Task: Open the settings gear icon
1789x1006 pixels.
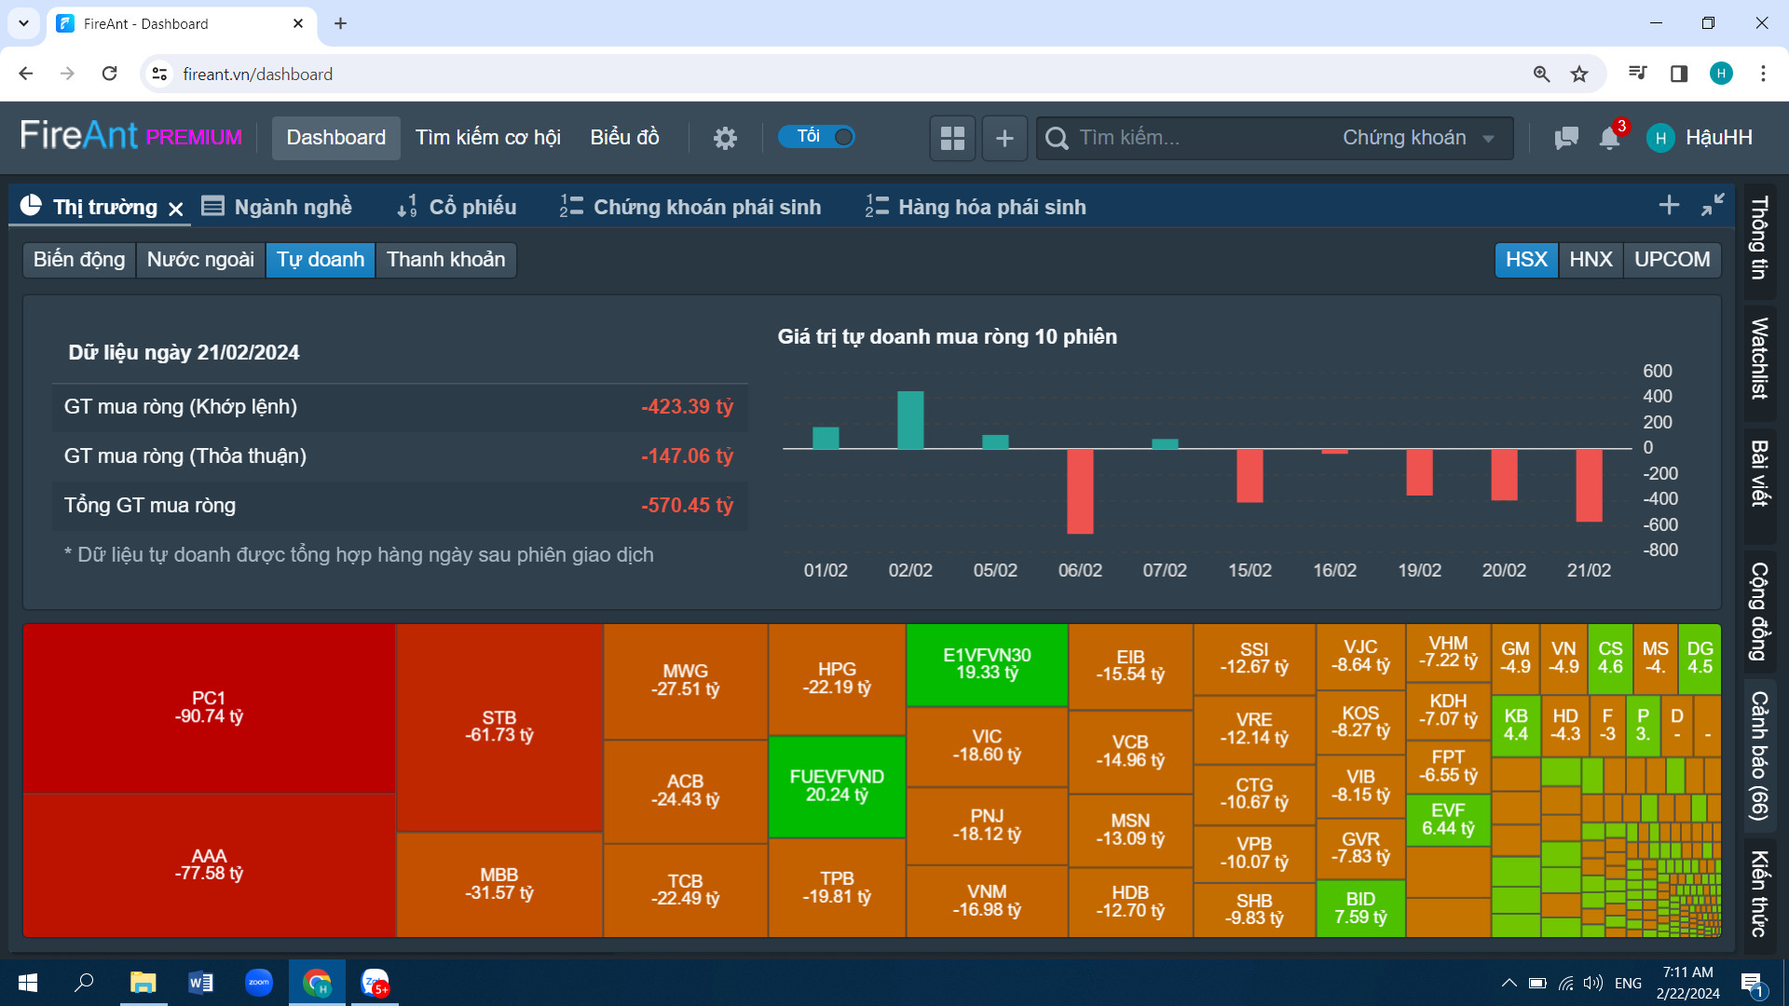Action: click(725, 138)
